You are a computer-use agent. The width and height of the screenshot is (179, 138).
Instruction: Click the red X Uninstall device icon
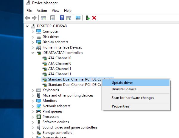pos(94,18)
